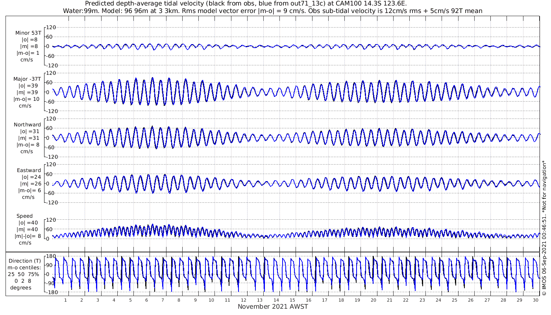This screenshot has width=551, height=315.
Task: Click the '|m-o|= 10' value under Major
Action: [x=27, y=99]
